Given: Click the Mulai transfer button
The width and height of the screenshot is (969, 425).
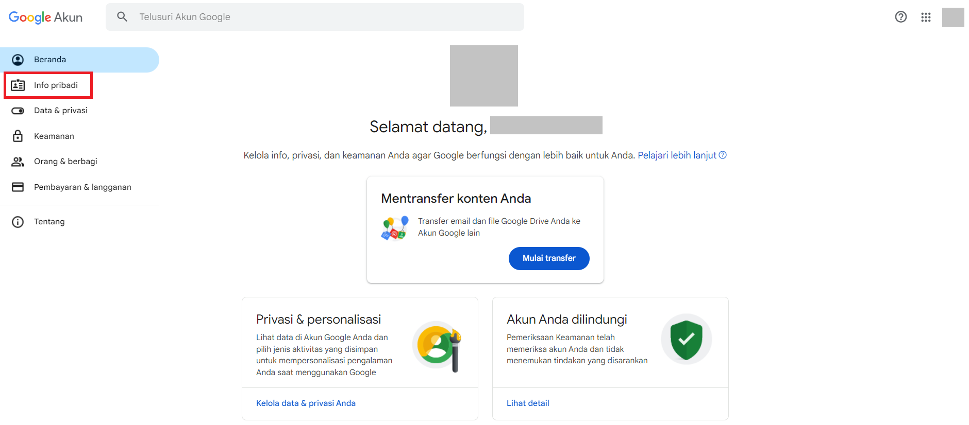Looking at the screenshot, I should coord(549,258).
